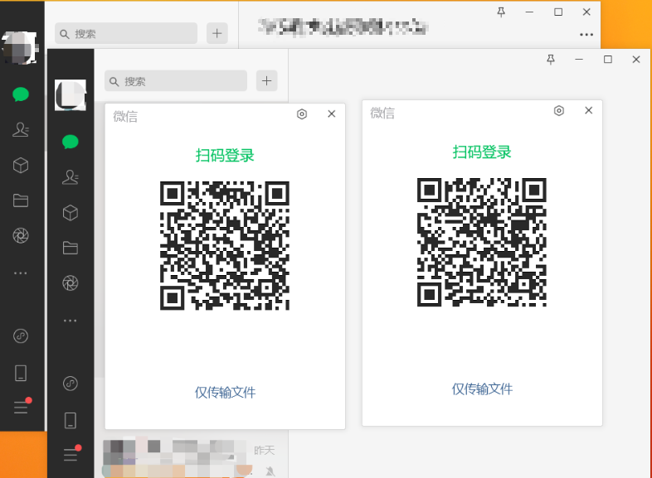652x478 pixels.
Task: Open Chats green bubble in front window sidebar
Action: (71, 142)
